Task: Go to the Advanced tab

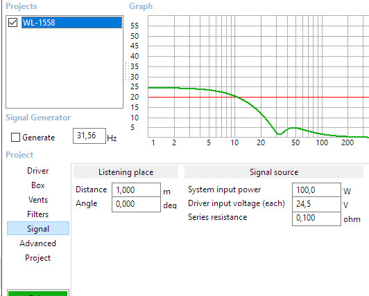Action: [x=38, y=243]
